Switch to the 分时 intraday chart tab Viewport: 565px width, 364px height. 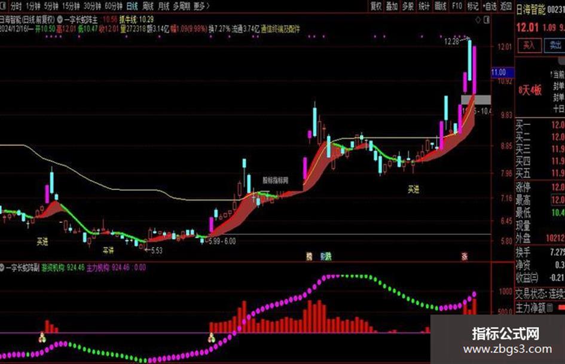point(16,6)
